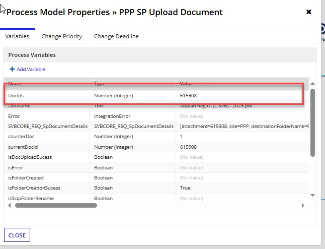Close dialog with the X icon
This screenshot has height=249, width=325.
coord(308,12)
